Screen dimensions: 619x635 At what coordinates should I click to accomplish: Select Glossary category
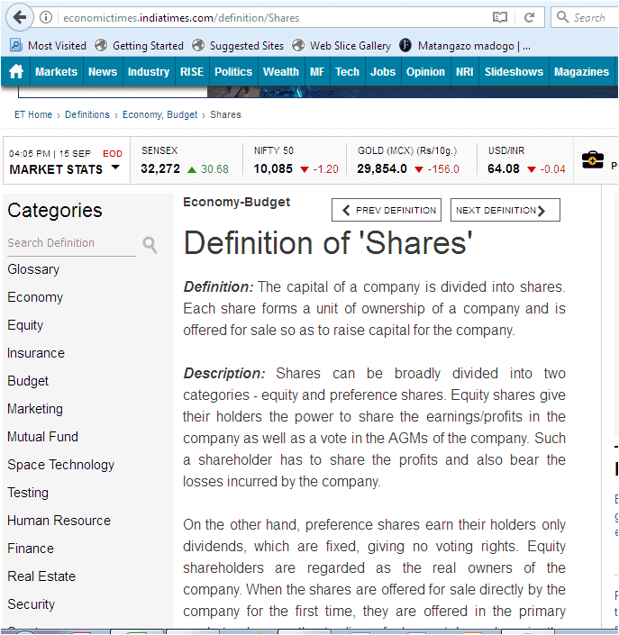pyautogui.click(x=33, y=269)
